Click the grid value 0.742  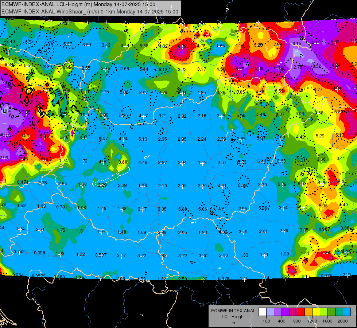click(19, 252)
